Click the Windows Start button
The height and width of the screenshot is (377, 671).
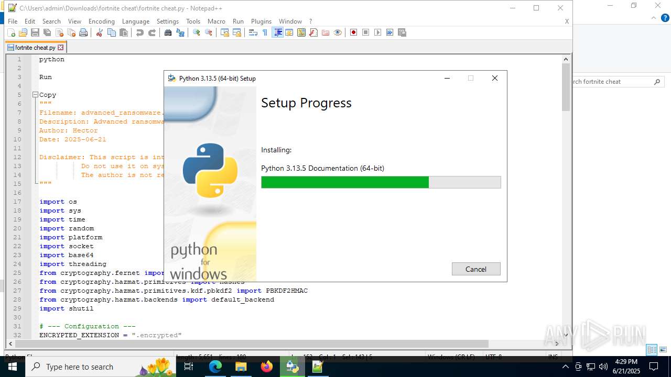click(12, 367)
